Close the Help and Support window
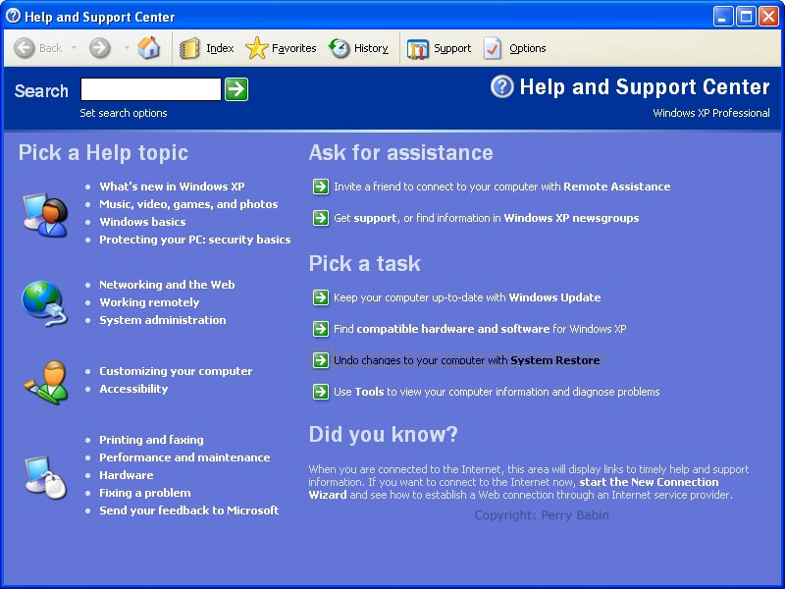The width and height of the screenshot is (785, 589). click(x=768, y=17)
